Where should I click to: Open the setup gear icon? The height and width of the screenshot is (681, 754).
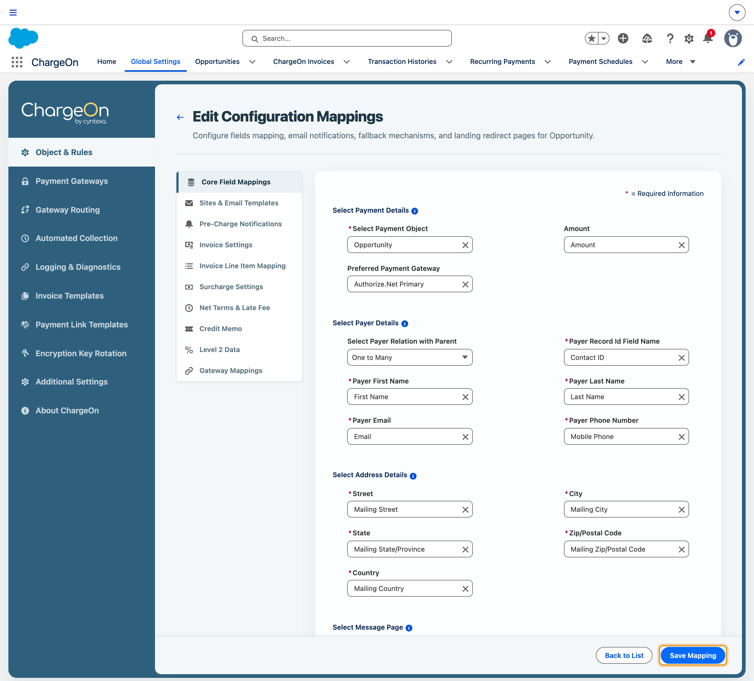point(689,38)
